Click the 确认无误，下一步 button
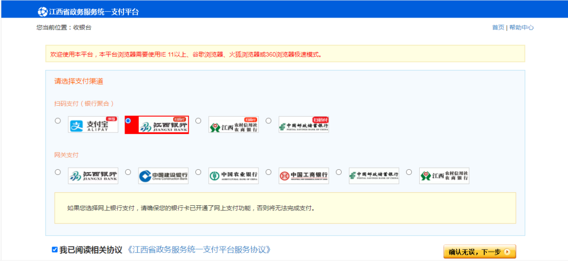 479,252
